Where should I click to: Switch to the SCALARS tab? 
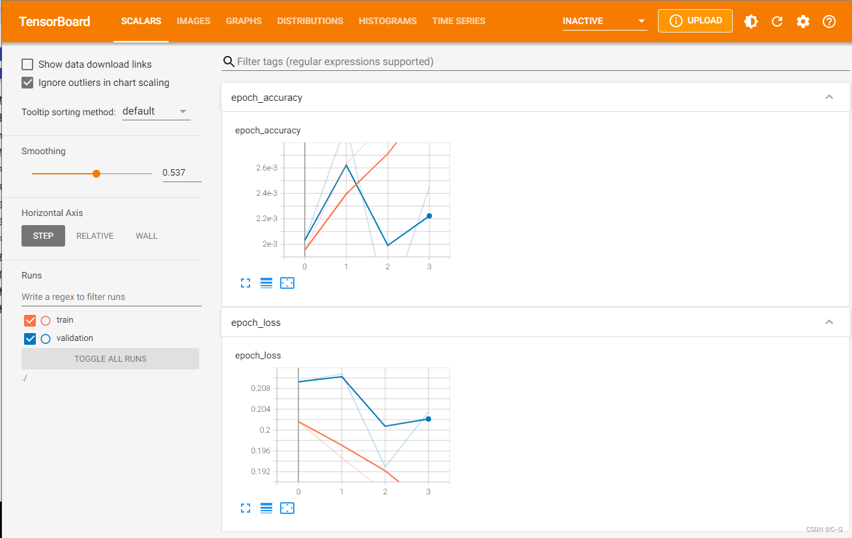(141, 21)
